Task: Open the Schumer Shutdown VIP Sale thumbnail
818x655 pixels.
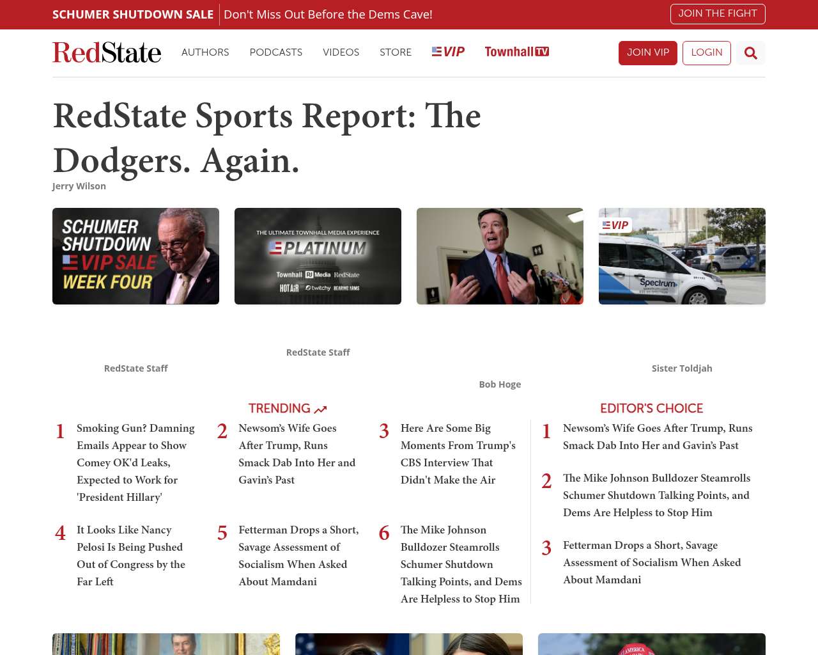Action: (135, 256)
